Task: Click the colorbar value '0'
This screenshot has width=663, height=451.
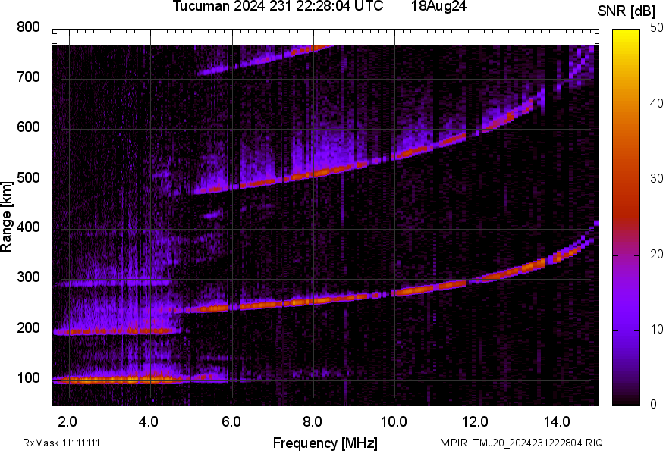Action: tap(653, 405)
